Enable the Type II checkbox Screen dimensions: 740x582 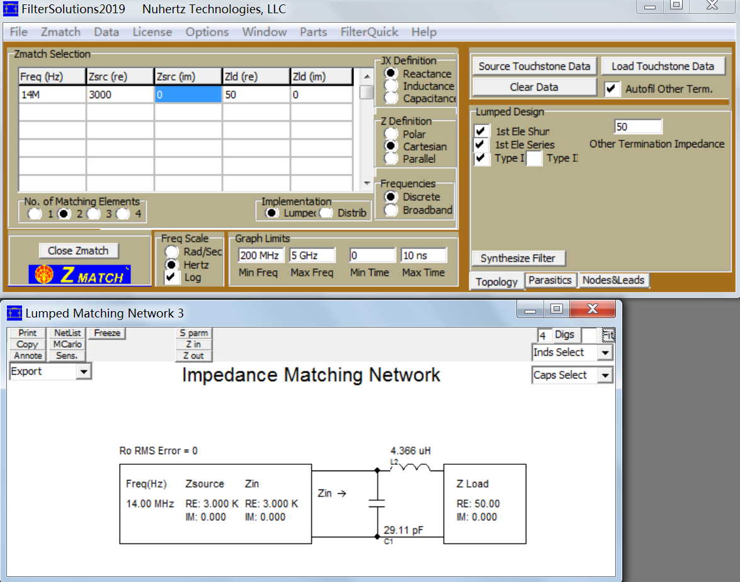pyautogui.click(x=534, y=159)
